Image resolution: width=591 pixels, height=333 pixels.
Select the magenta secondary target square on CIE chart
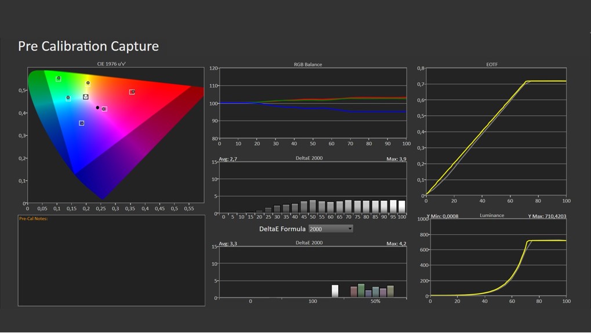pyautogui.click(x=104, y=109)
